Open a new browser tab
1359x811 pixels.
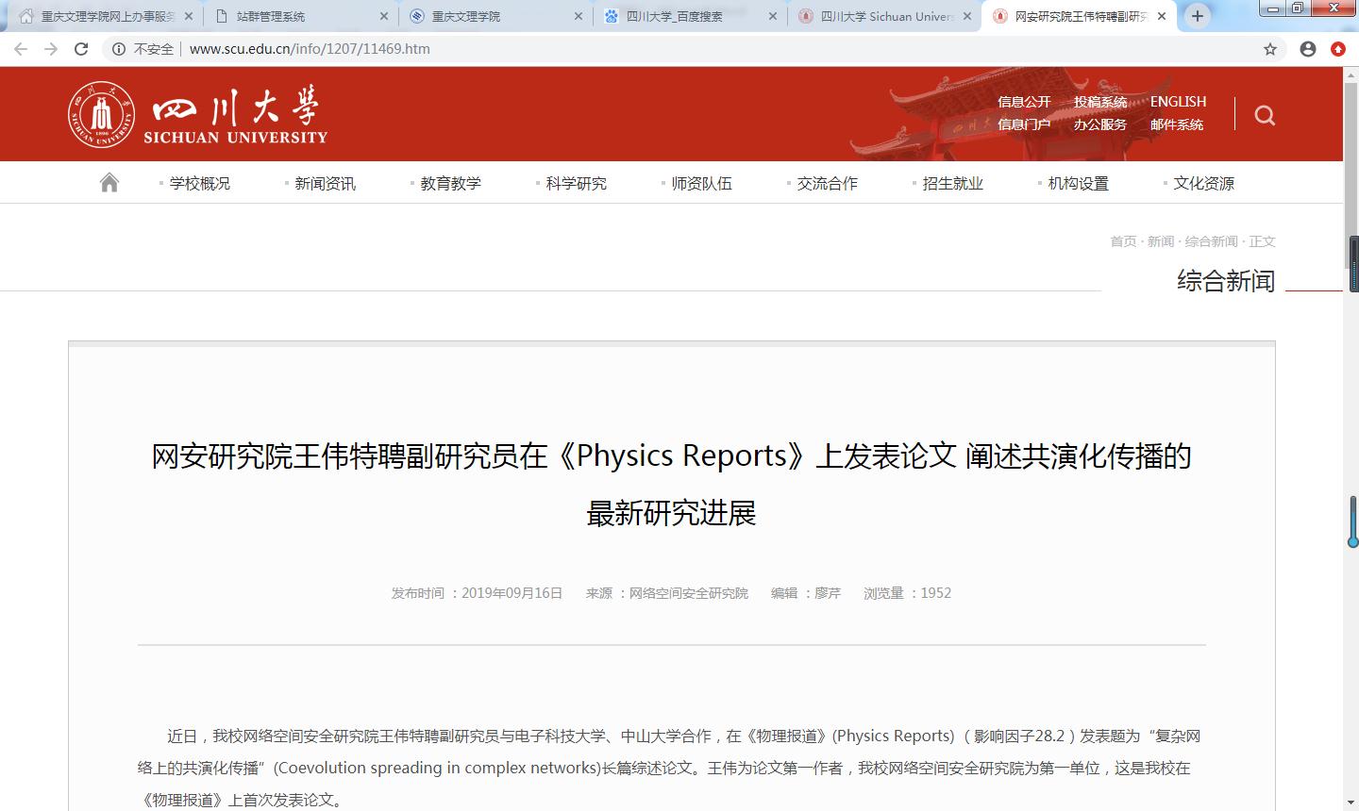coord(1197,16)
